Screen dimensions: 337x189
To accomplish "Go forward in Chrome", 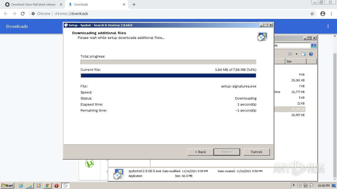I will tap(14, 14).
